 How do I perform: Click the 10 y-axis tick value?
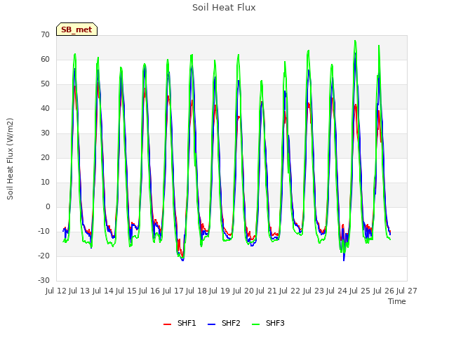click(x=45, y=183)
